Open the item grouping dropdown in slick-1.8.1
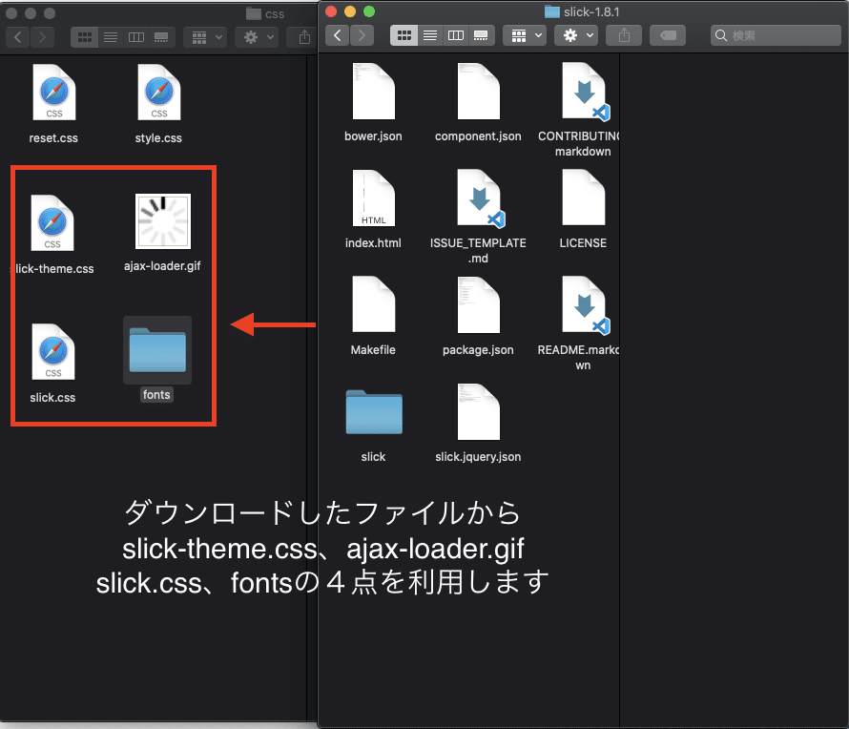The image size is (849, 729). 525,35
